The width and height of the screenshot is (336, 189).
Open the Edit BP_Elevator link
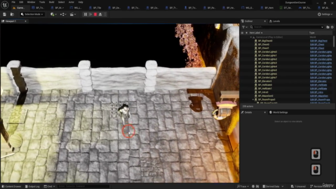pos(318,81)
